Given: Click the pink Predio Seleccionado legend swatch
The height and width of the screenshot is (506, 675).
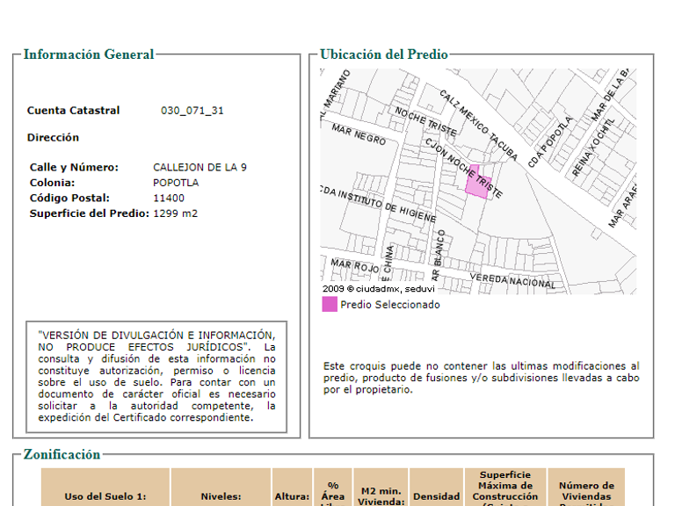Looking at the screenshot, I should click(330, 304).
